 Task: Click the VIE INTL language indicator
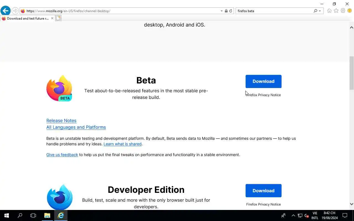click(x=315, y=215)
